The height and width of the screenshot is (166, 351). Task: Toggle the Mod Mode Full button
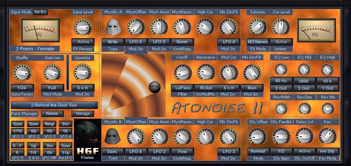[x=52, y=88]
